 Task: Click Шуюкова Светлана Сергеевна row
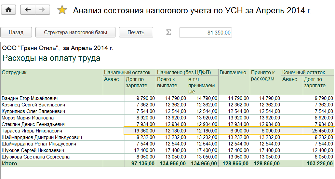click(35, 157)
